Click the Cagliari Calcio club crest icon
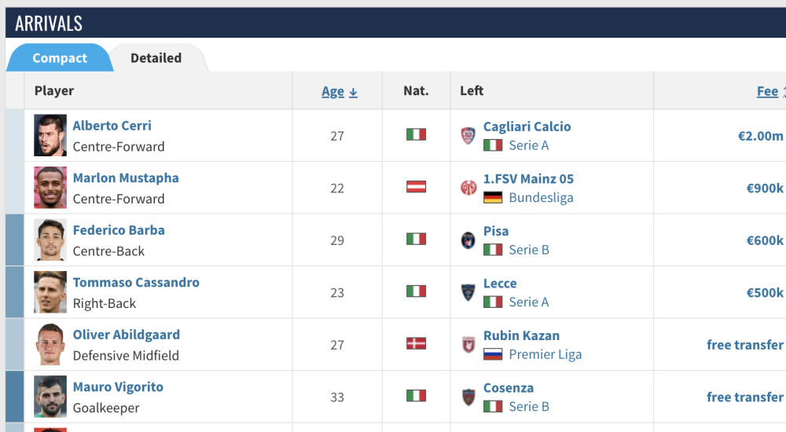 (x=468, y=136)
